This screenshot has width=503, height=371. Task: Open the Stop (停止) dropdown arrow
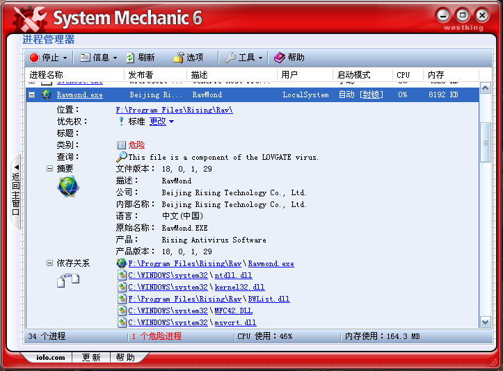coord(65,58)
